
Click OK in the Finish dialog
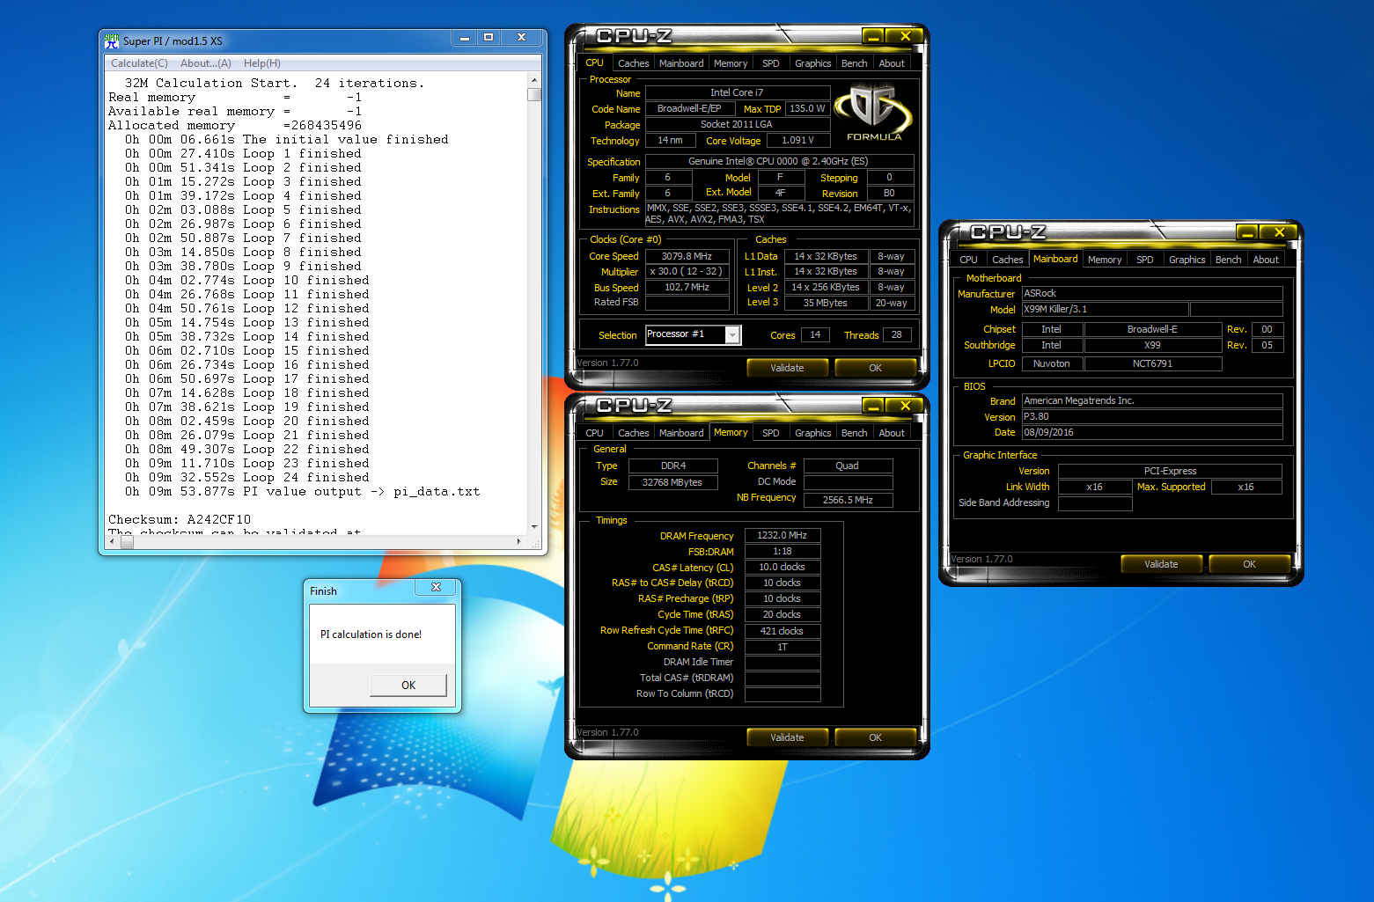(408, 685)
